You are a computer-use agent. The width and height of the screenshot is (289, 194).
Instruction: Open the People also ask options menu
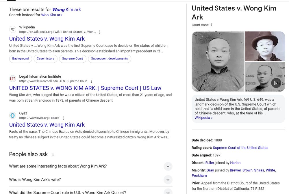point(53,154)
